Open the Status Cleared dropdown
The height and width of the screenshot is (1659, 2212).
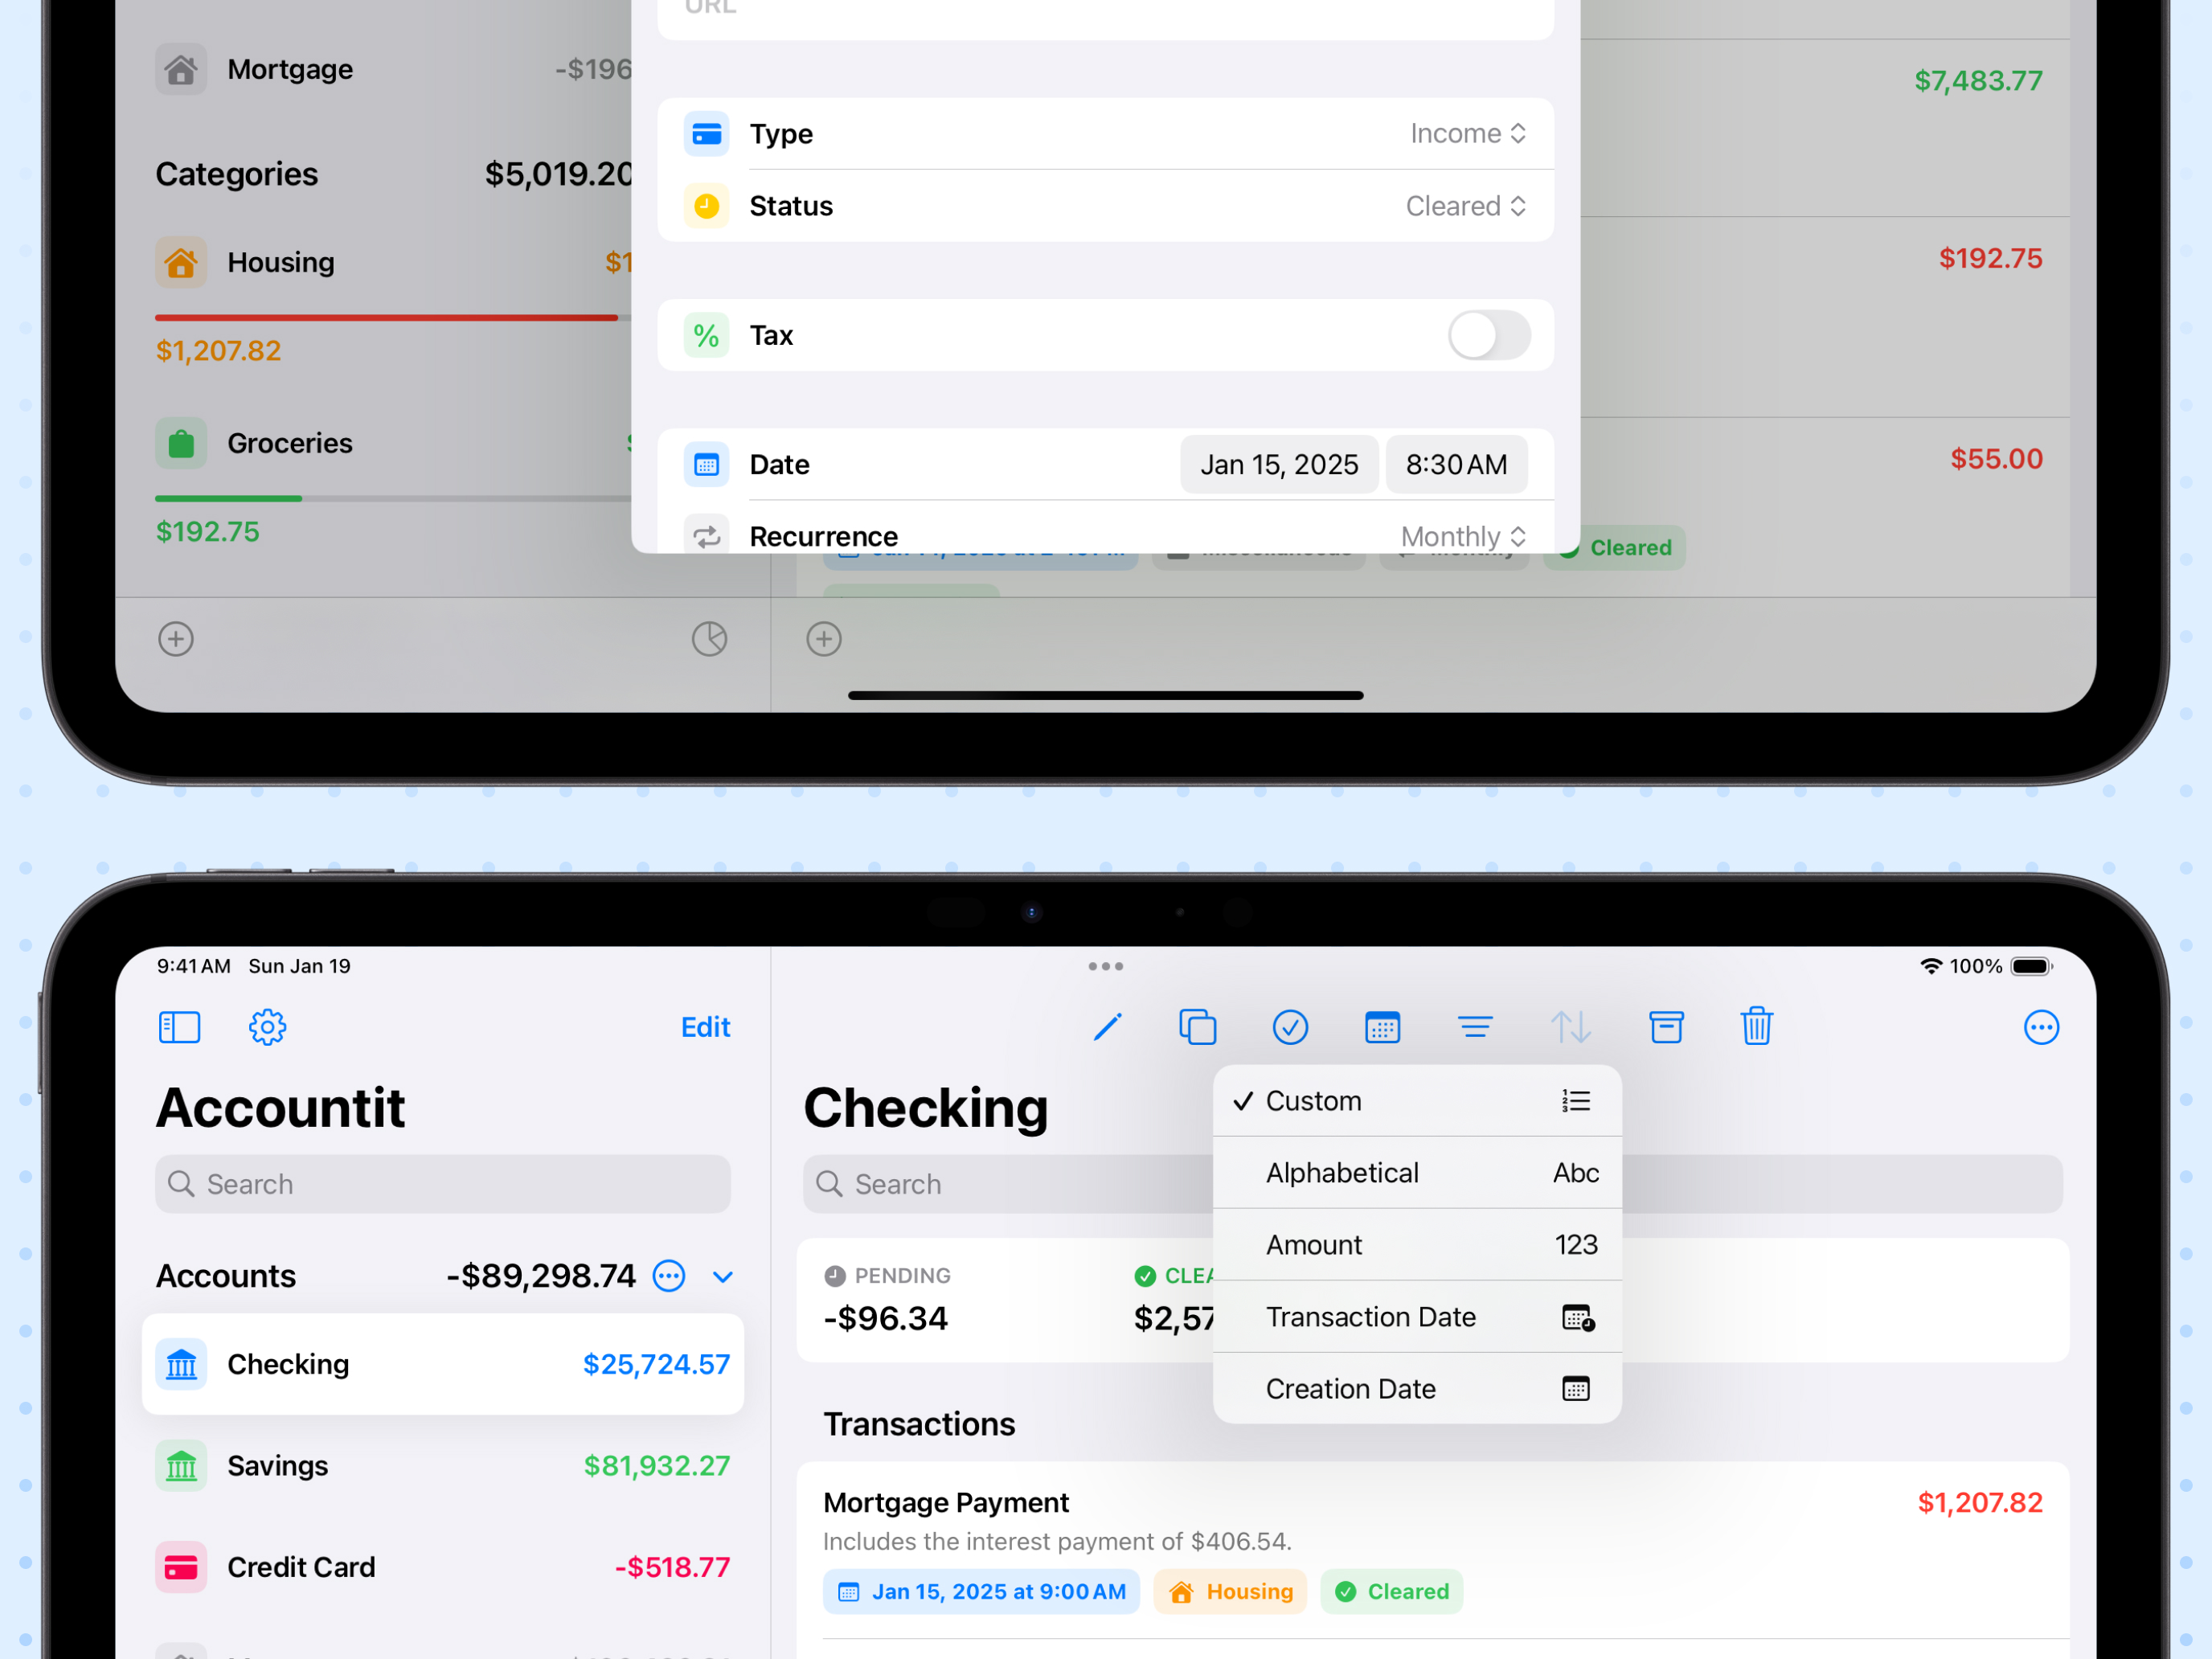coord(1466,206)
